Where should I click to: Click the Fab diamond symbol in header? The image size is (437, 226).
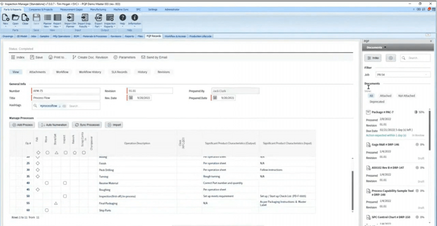pyautogui.click(x=38, y=153)
